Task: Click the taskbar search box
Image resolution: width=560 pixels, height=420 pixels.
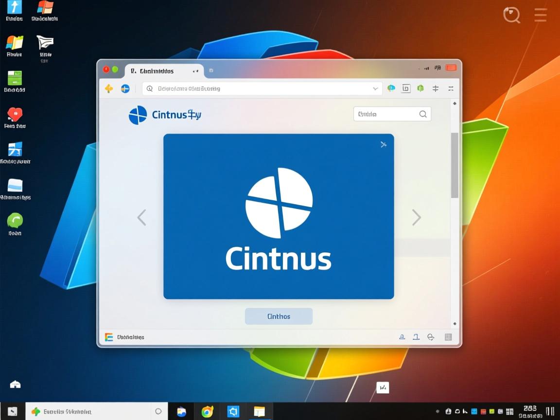Action: coord(92,412)
